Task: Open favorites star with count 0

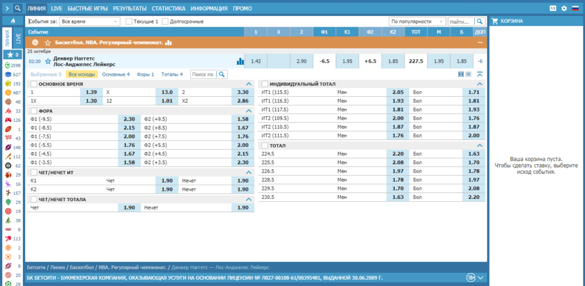Action: tap(13, 55)
